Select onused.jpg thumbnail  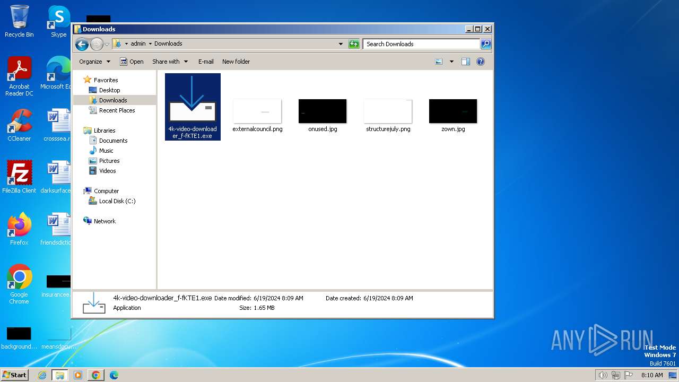(x=323, y=115)
